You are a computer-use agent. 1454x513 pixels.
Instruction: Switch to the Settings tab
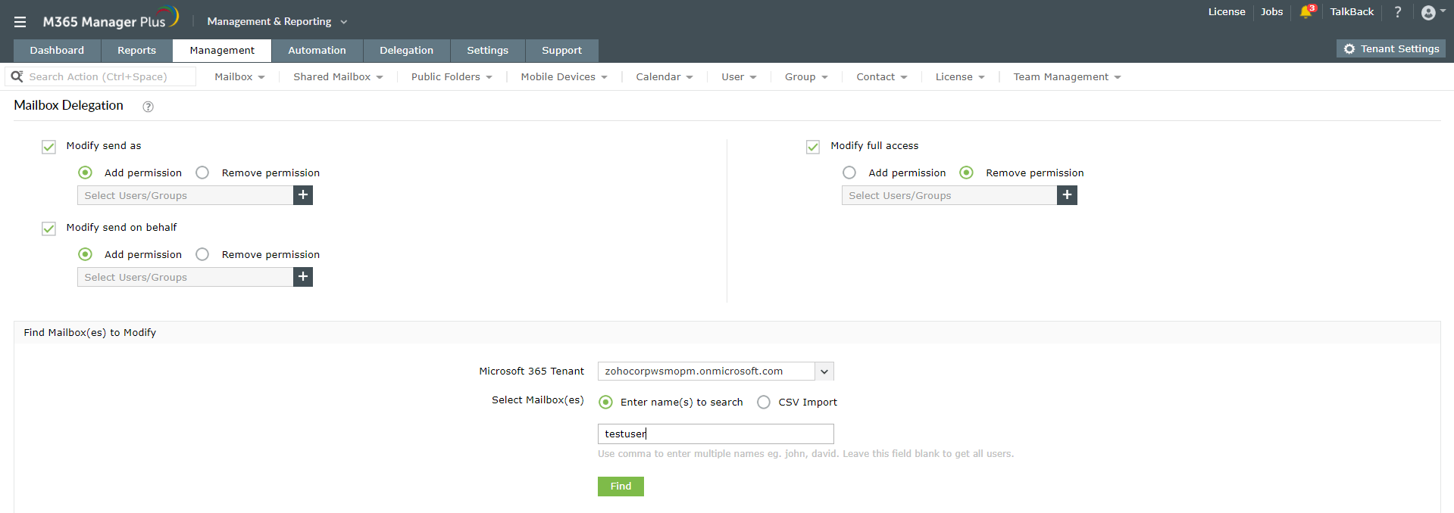(x=487, y=51)
